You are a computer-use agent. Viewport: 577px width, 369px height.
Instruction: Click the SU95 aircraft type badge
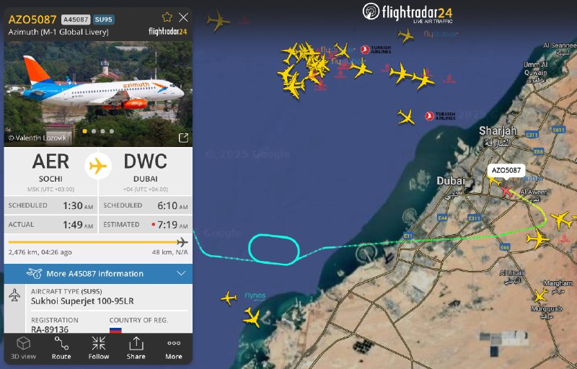(x=103, y=19)
